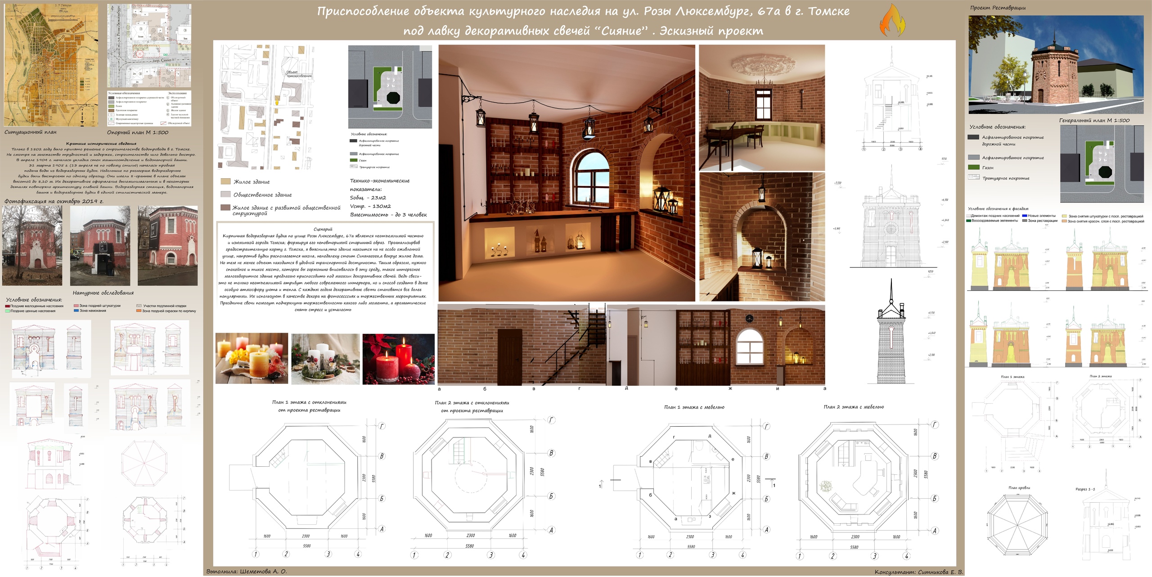
Task: Click the 'Сценарий' text block heading
Action: point(323,229)
